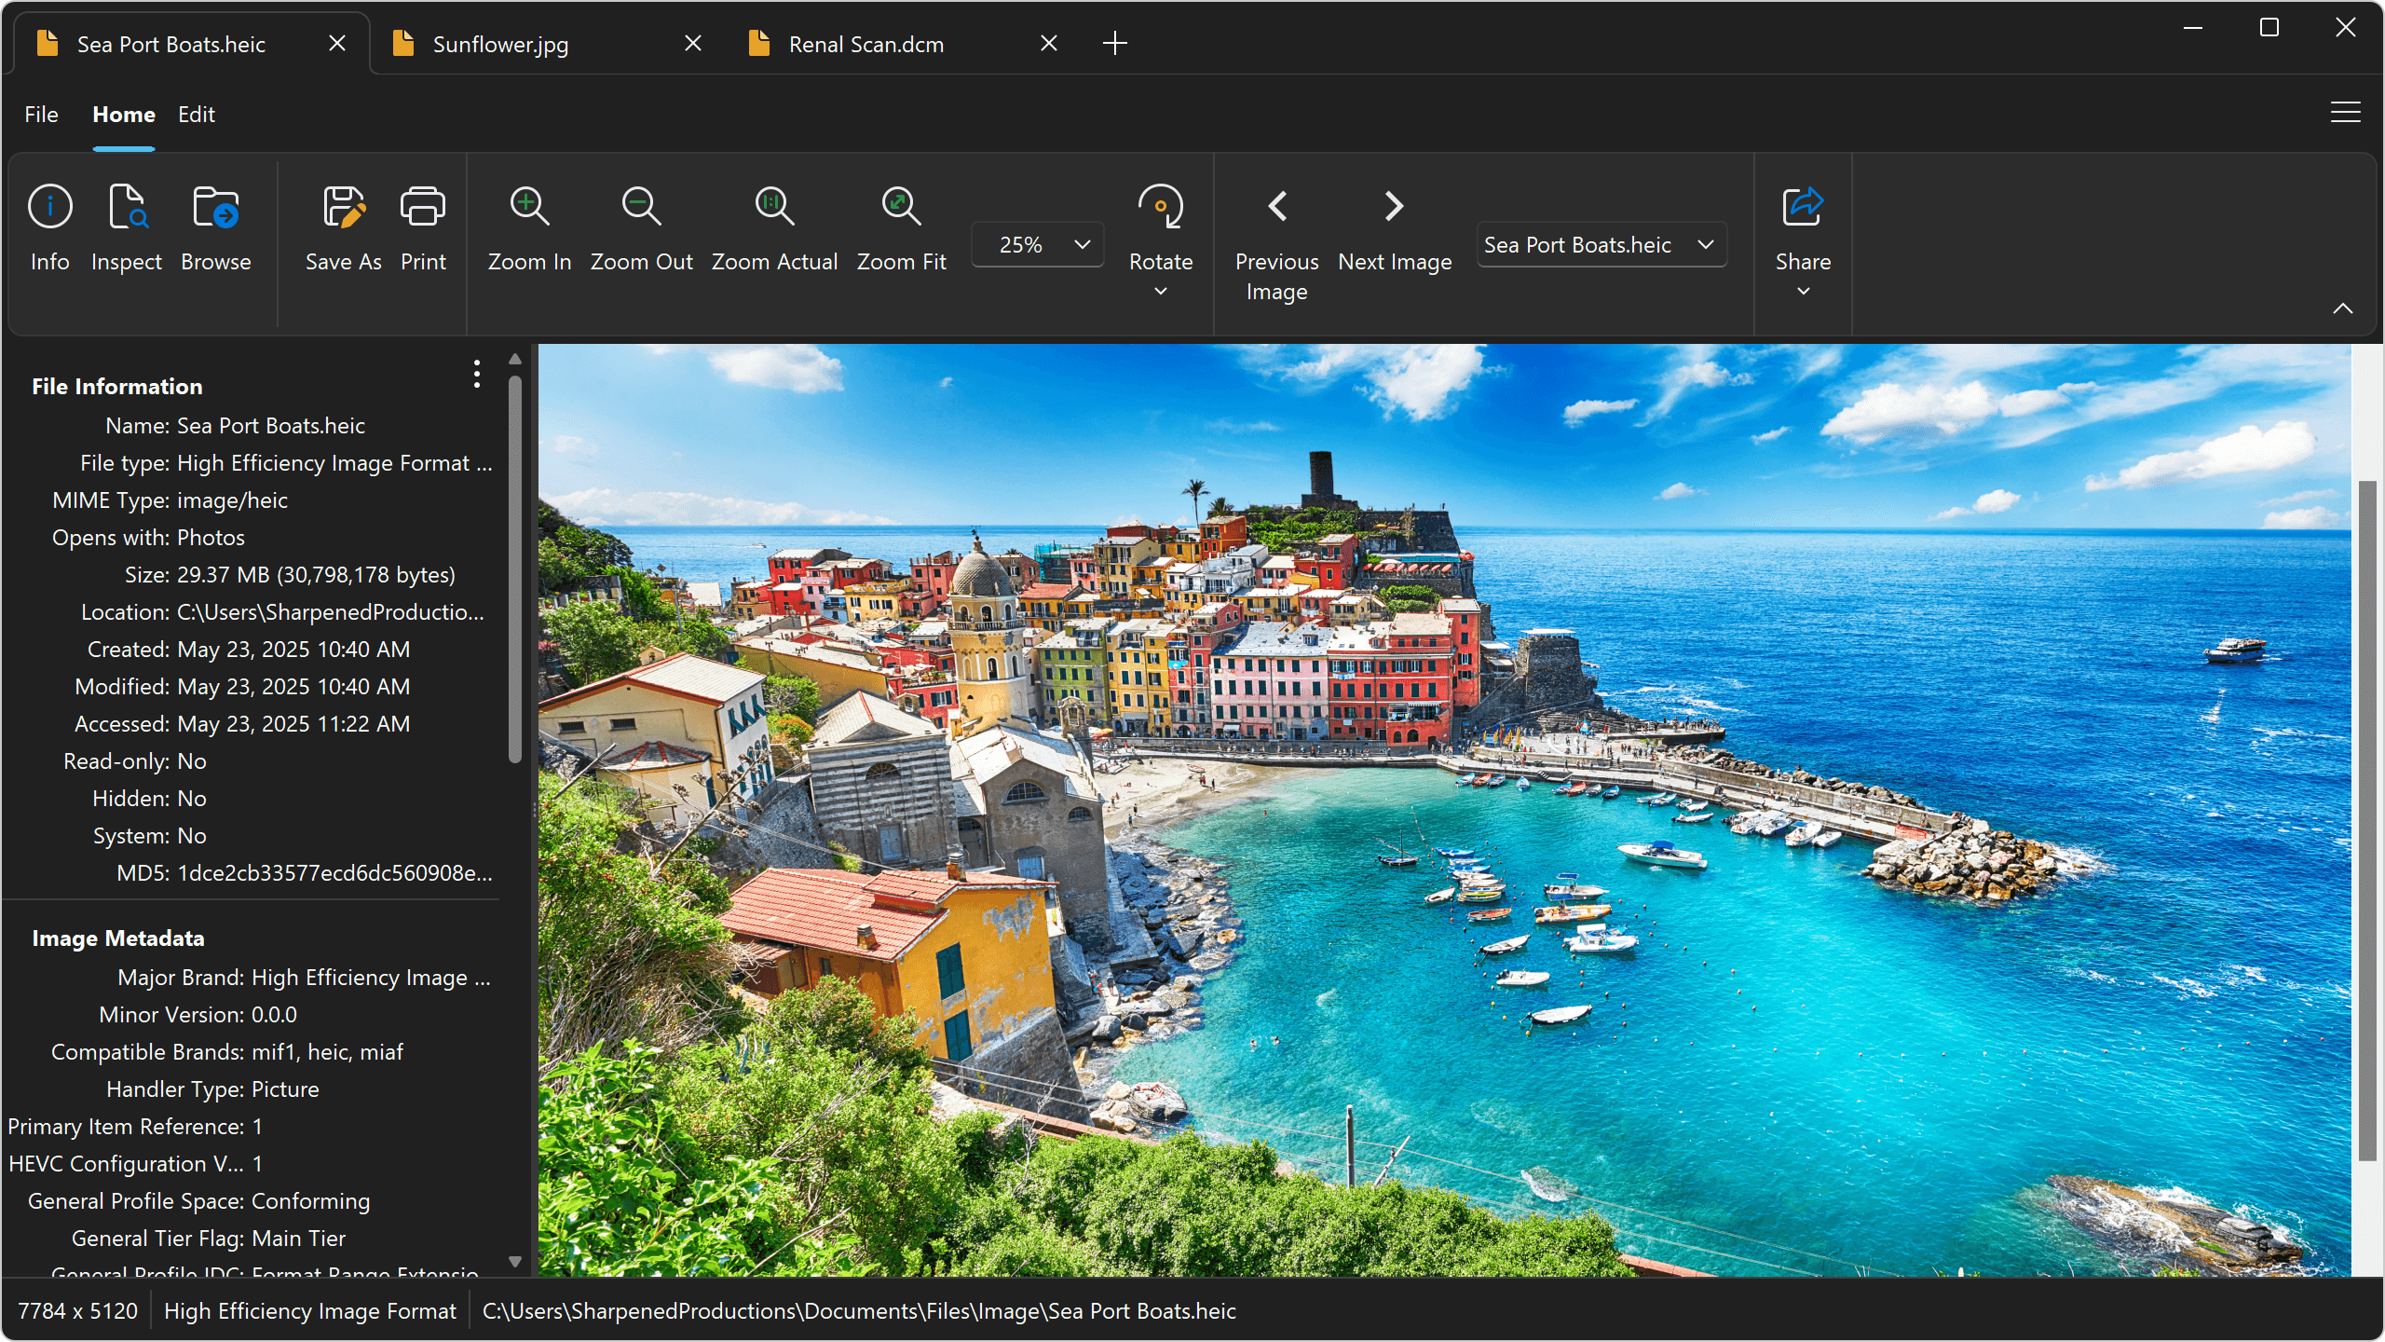
Task: Click the image viewer vertical scrollbar
Action: pyautogui.click(x=2366, y=820)
